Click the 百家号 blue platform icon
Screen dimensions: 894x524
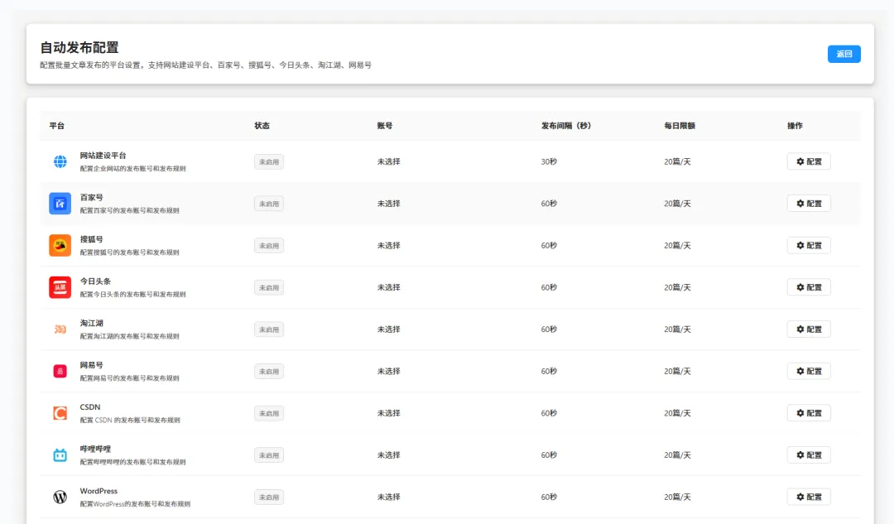click(60, 204)
